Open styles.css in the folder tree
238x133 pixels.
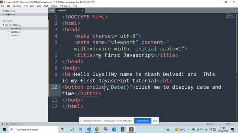(15, 35)
